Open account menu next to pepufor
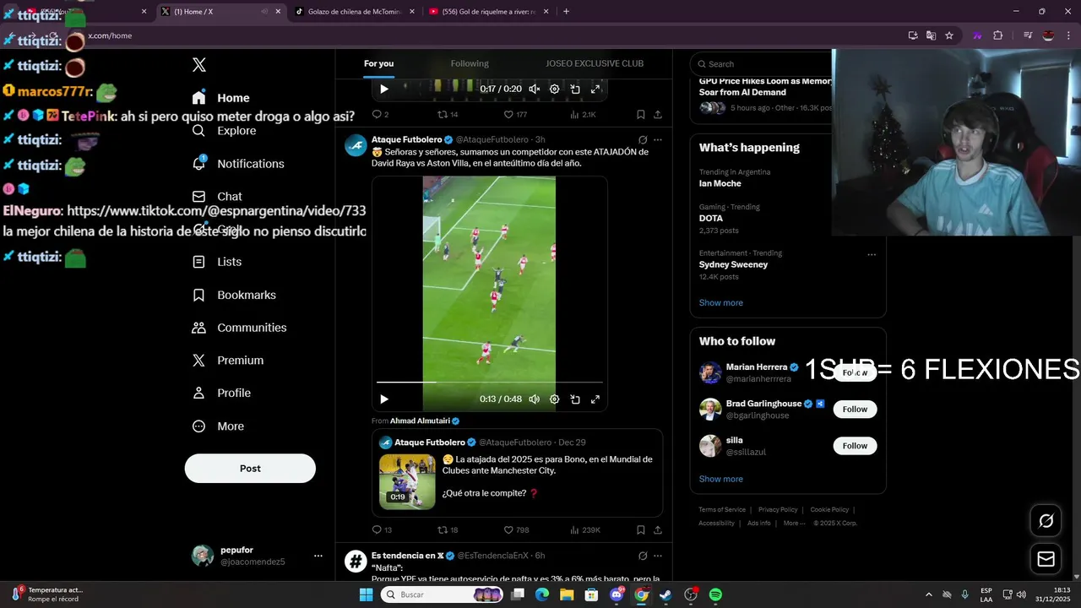1081x608 pixels. tap(318, 556)
